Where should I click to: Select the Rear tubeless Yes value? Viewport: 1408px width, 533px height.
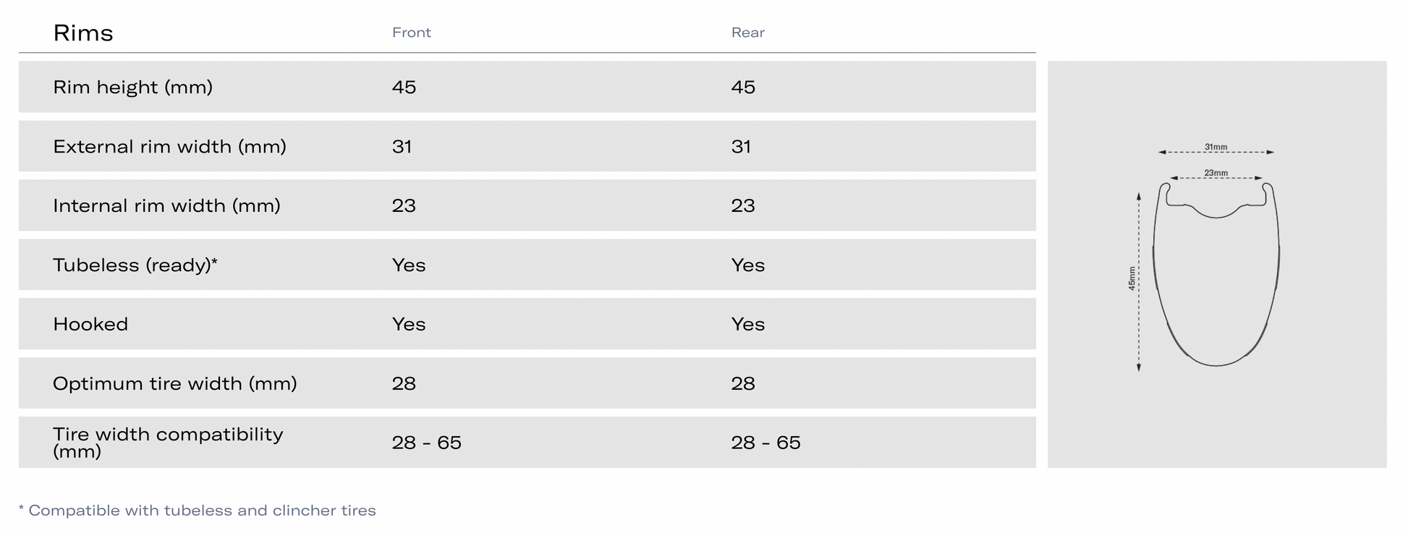pos(747,265)
